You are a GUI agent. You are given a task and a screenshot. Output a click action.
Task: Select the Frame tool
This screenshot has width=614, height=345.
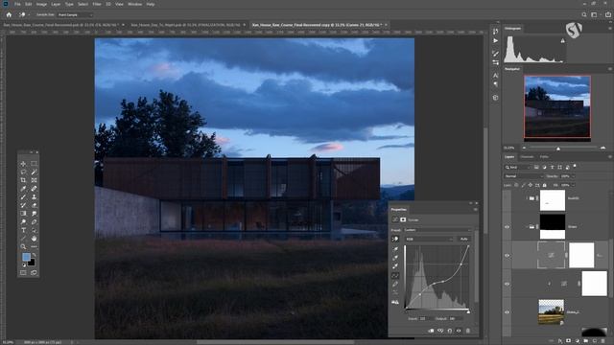(35, 180)
